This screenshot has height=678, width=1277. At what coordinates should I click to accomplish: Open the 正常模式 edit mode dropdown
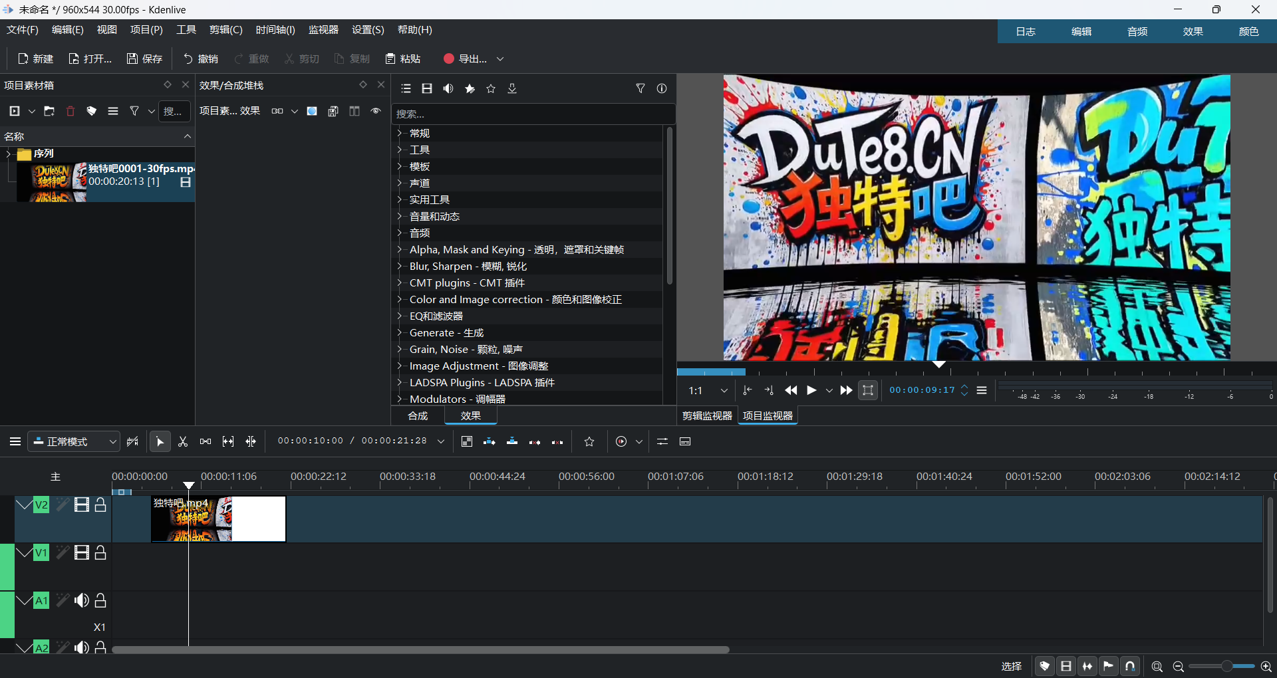(74, 441)
